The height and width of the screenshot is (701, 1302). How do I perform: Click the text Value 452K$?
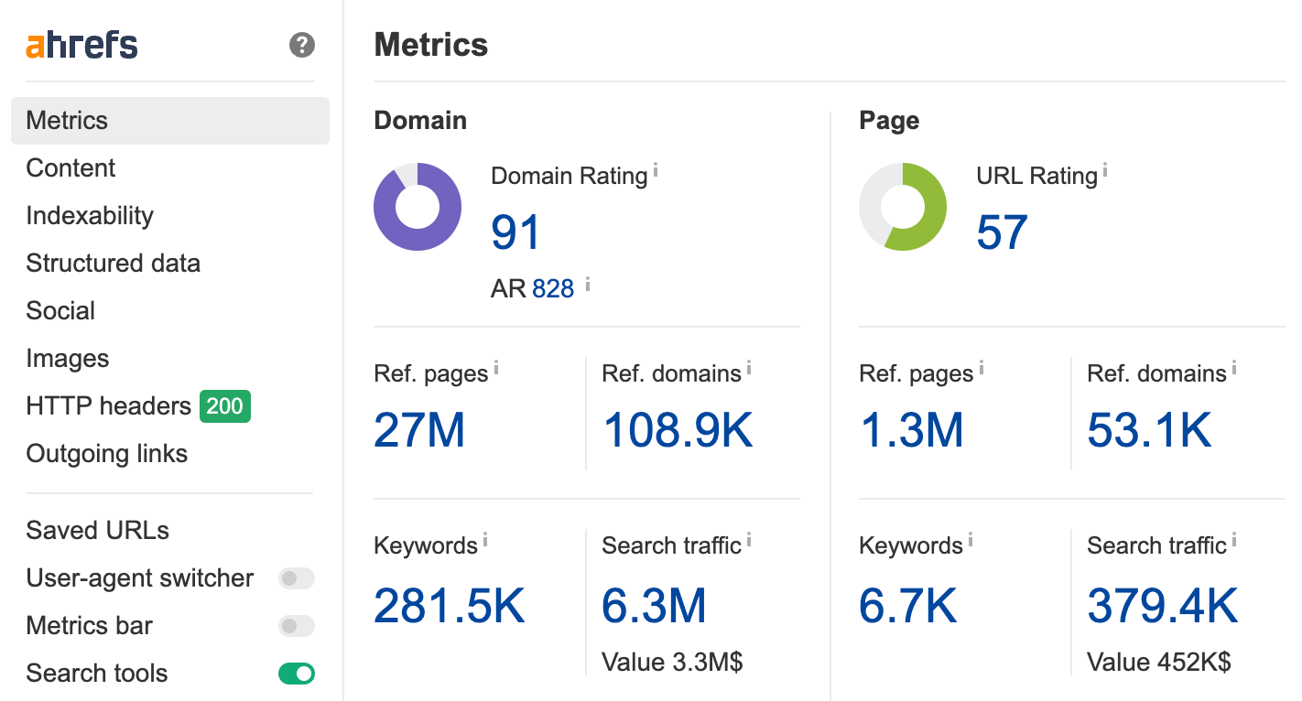coord(1159,662)
